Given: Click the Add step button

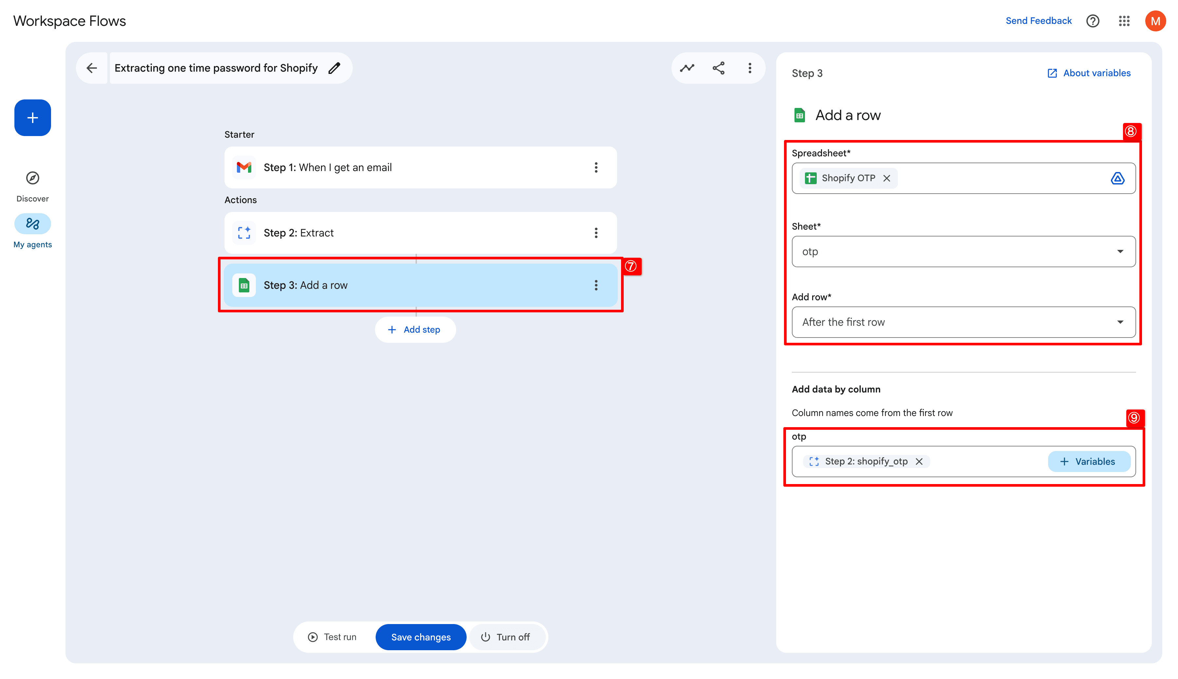Looking at the screenshot, I should (415, 330).
